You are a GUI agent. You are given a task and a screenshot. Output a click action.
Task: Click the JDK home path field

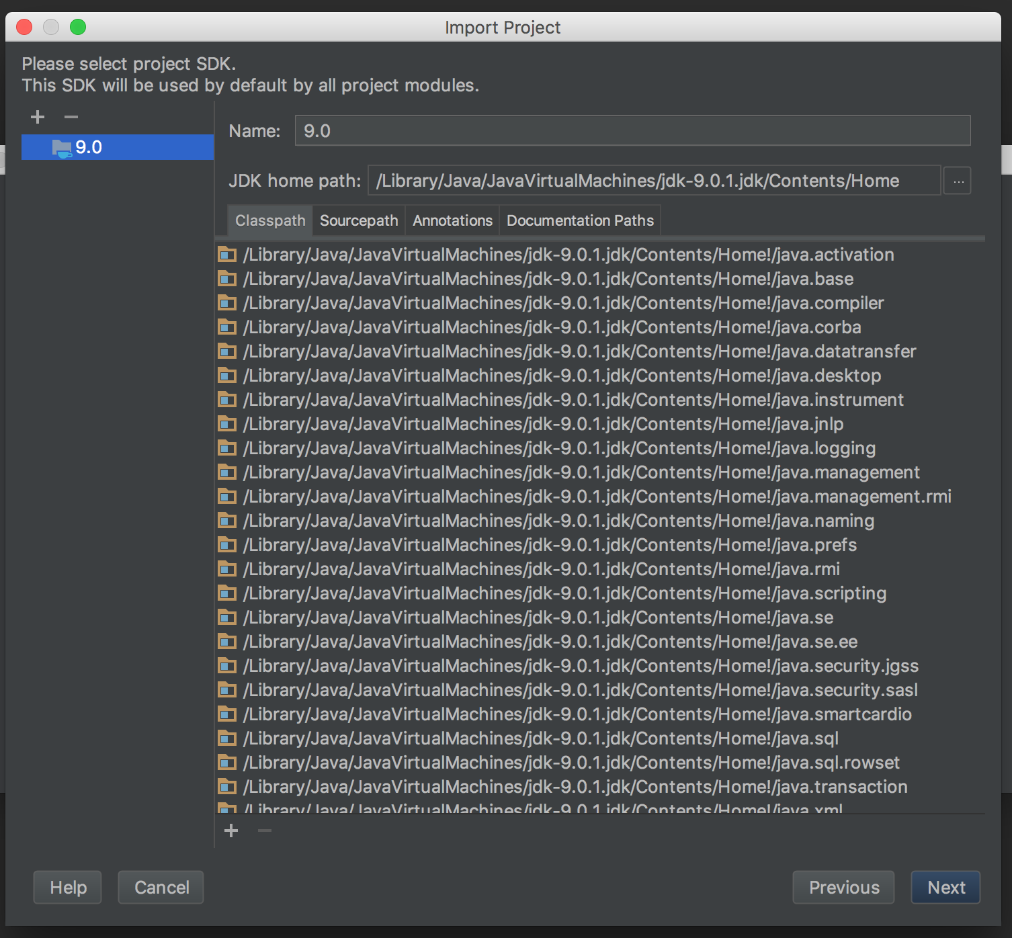[x=654, y=180]
